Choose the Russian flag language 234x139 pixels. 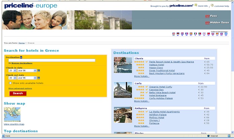tap(222, 34)
